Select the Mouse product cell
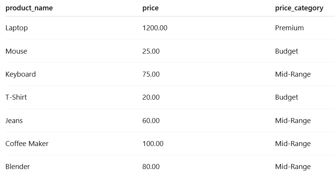The image size is (335, 179). point(16,51)
